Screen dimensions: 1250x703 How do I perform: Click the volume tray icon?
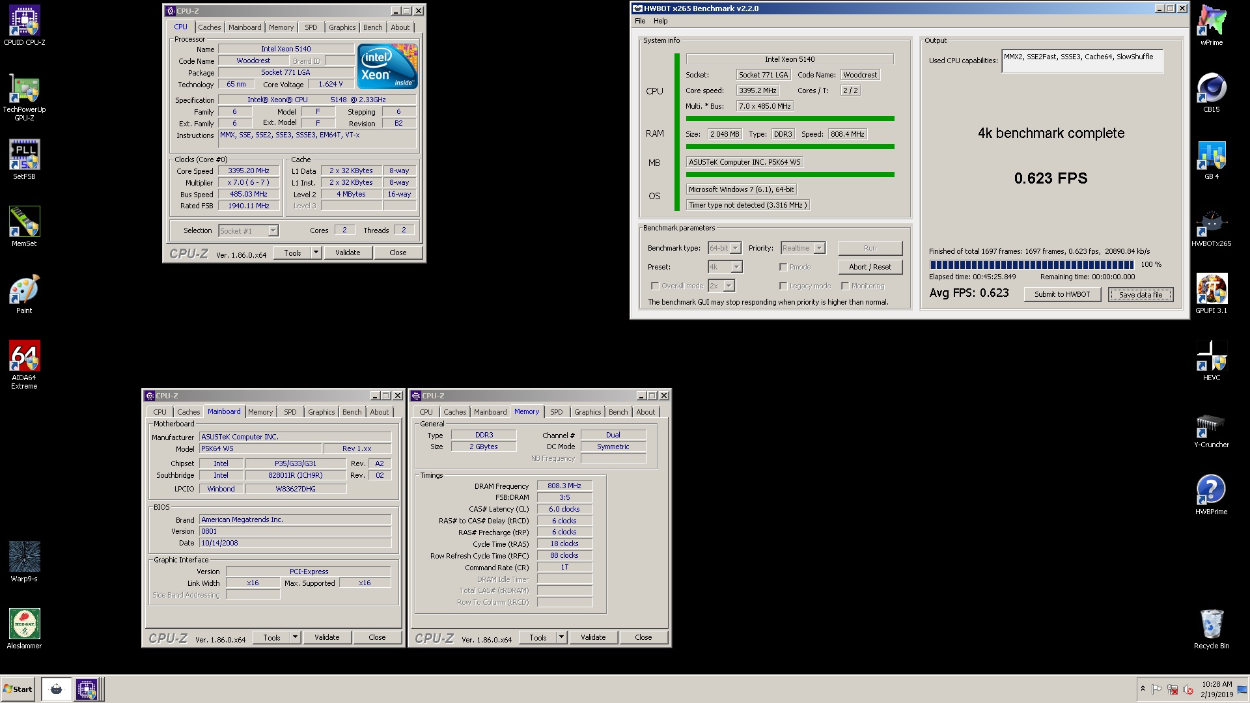(x=1187, y=689)
